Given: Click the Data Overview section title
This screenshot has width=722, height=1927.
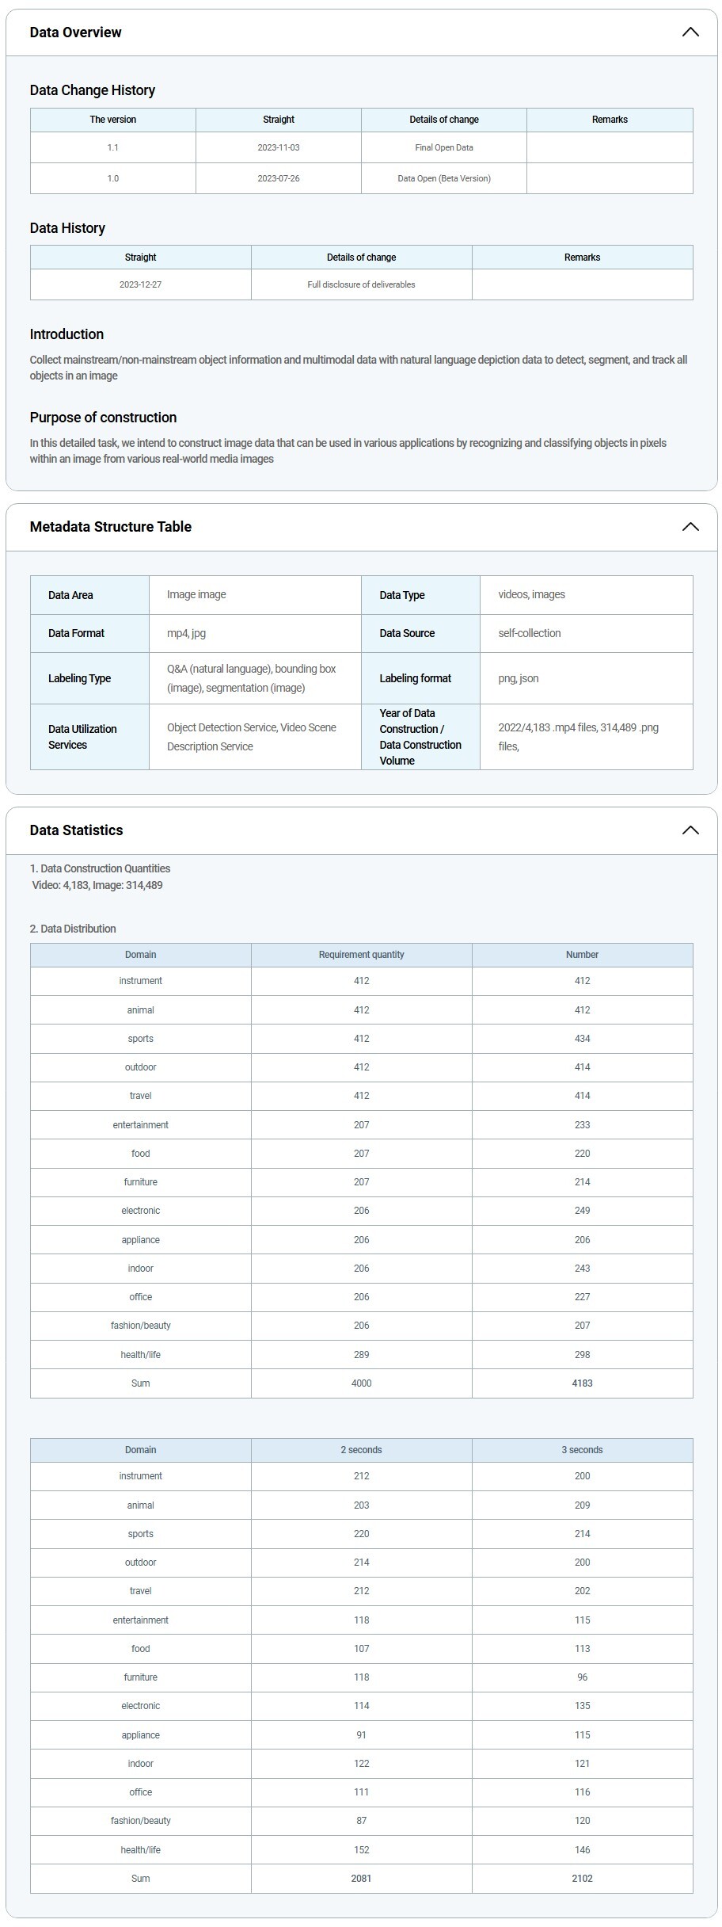Looking at the screenshot, I should coord(75,32).
